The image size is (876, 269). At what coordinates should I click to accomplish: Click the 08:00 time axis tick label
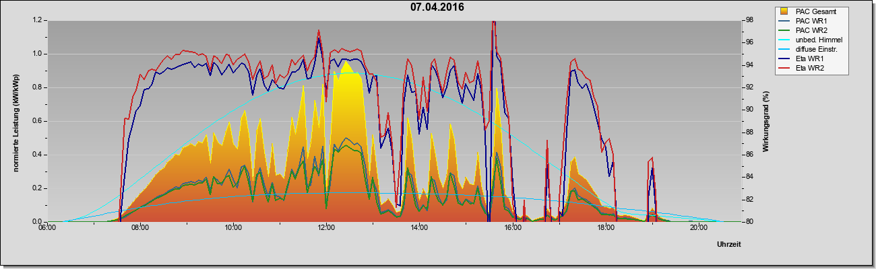click(140, 228)
